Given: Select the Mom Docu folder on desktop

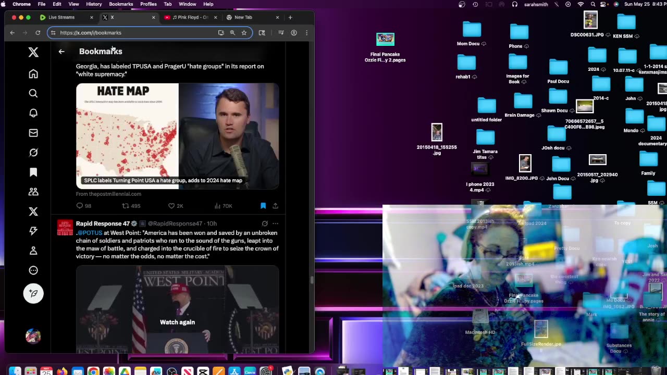Looking at the screenshot, I should (x=471, y=33).
